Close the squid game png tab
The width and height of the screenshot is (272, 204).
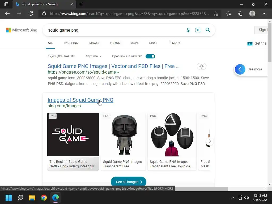tap(72, 4)
